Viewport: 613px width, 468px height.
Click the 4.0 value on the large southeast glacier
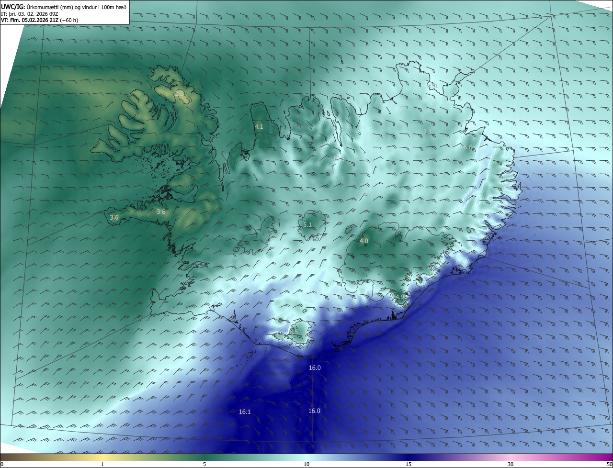coord(363,241)
